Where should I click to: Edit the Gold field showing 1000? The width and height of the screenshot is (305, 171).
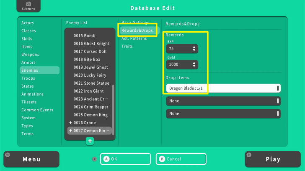click(182, 65)
